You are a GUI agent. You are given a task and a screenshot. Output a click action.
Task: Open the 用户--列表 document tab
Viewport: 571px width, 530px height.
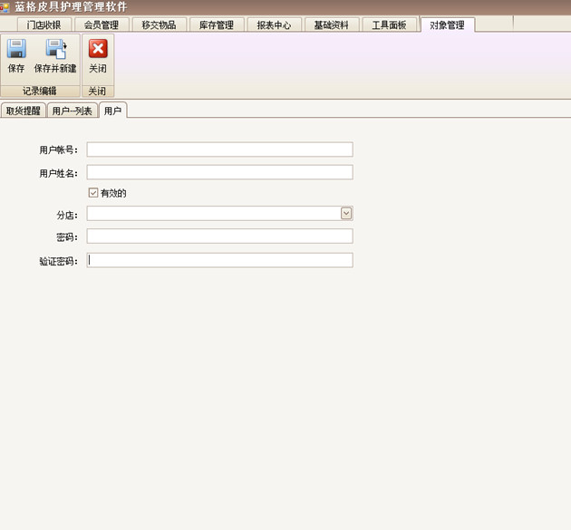click(72, 111)
